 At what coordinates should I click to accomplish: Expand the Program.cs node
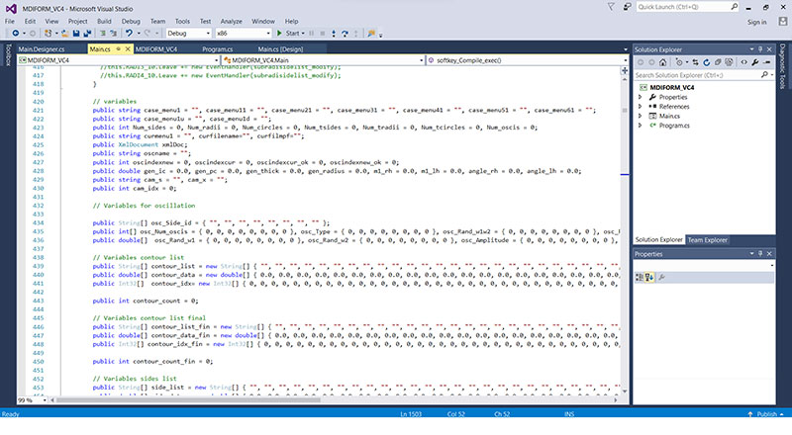click(641, 126)
